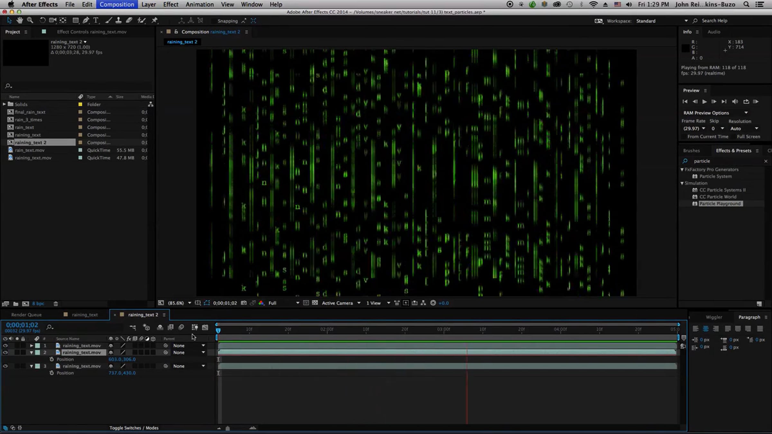Open the Animation menu

point(199,5)
